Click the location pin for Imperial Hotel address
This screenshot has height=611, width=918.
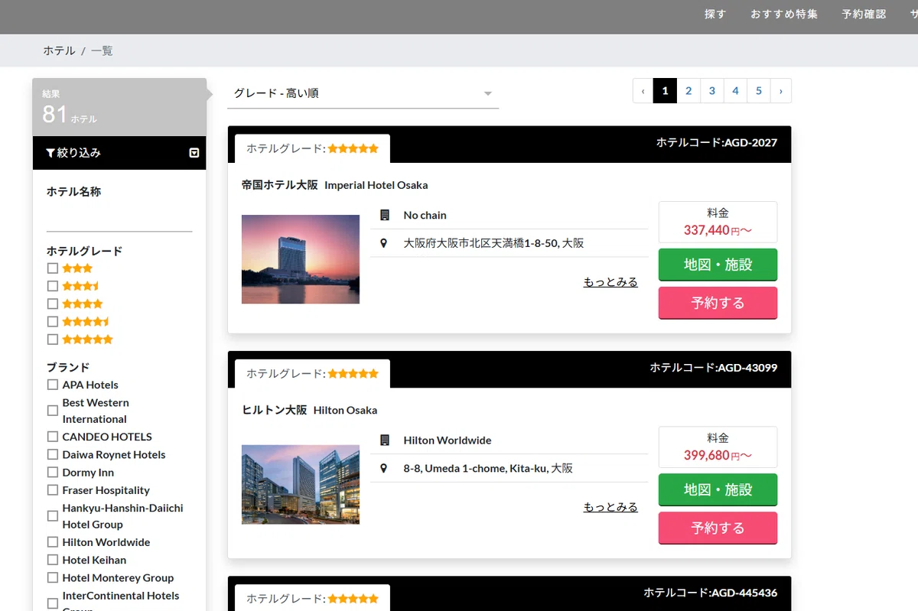click(x=384, y=243)
